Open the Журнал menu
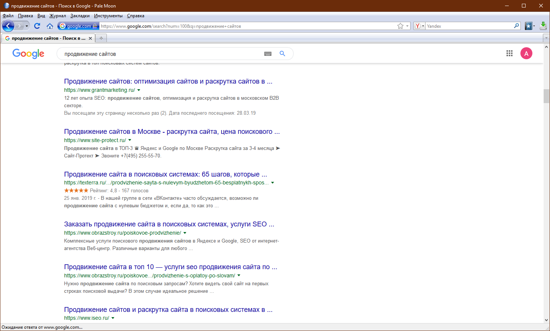This screenshot has height=331, width=550. point(58,16)
